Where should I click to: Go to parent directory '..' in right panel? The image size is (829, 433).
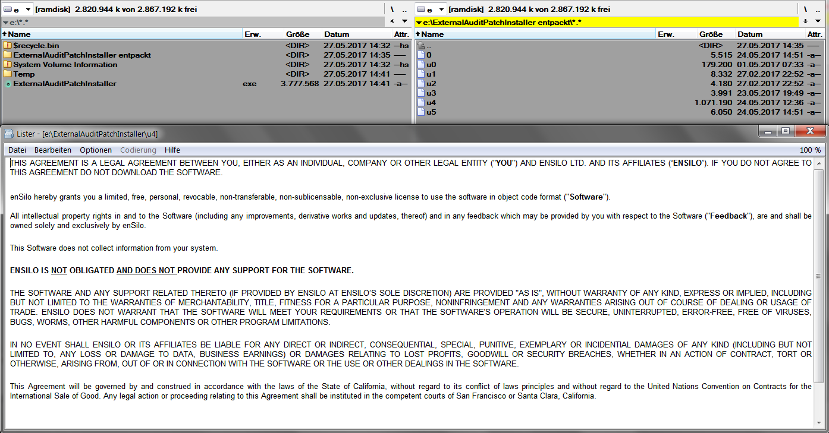[x=818, y=10]
